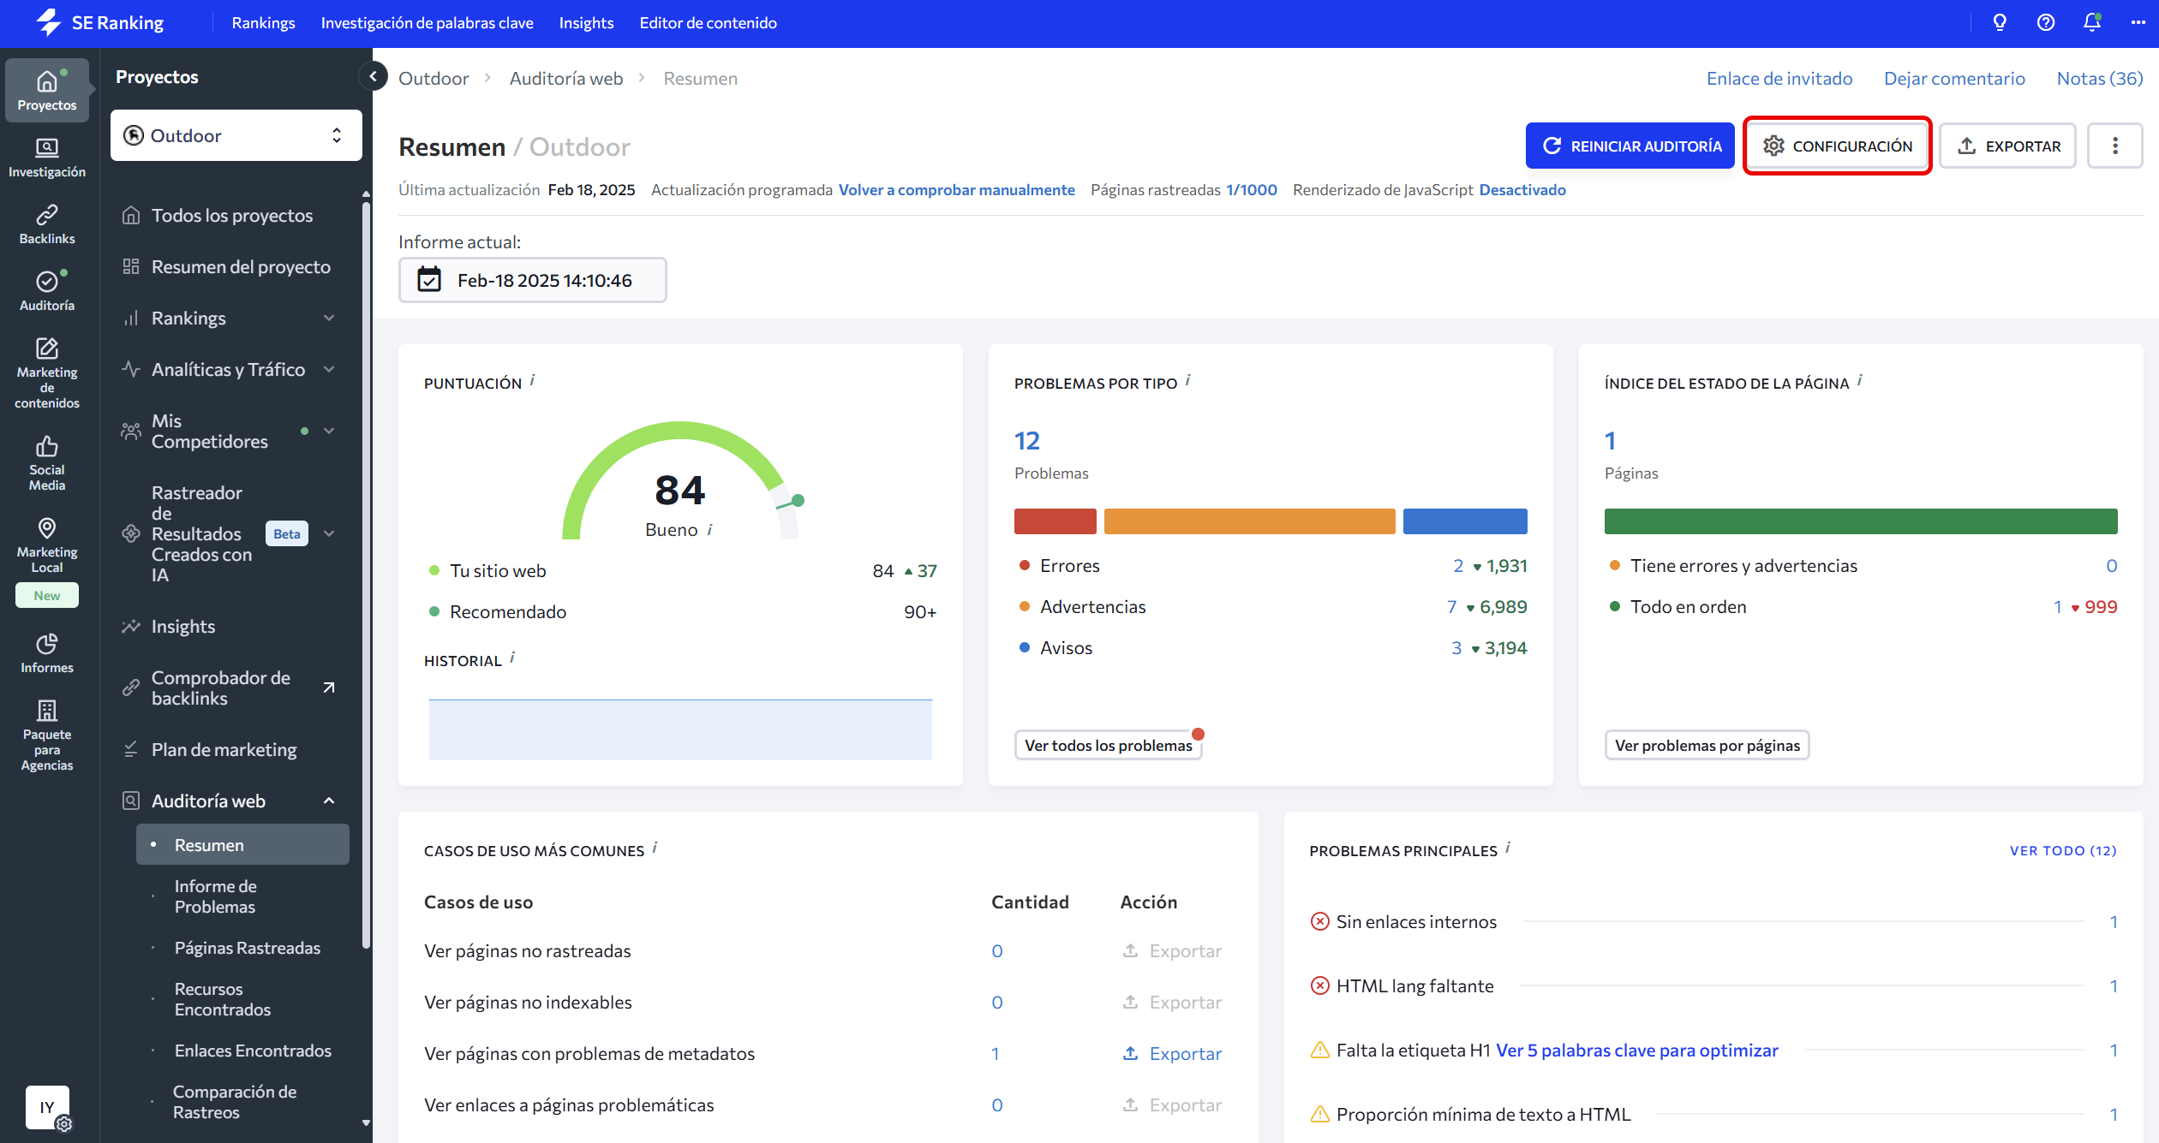Click Auditoría web breadcrumb

565,78
